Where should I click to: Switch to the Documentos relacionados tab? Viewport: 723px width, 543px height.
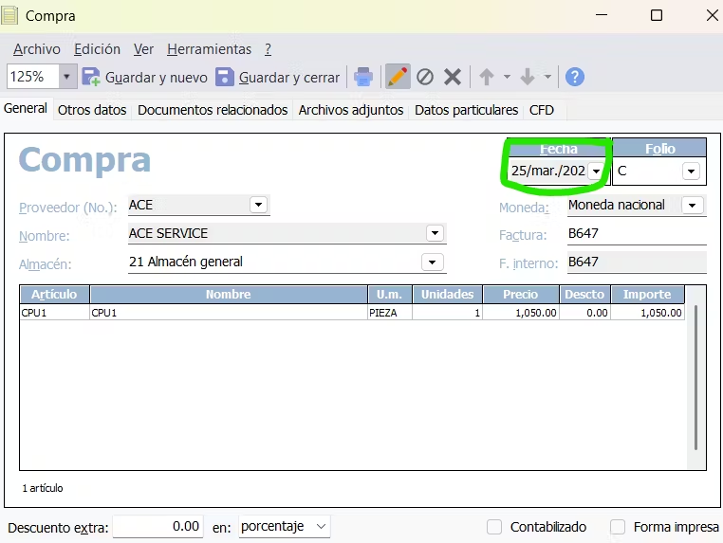213,110
